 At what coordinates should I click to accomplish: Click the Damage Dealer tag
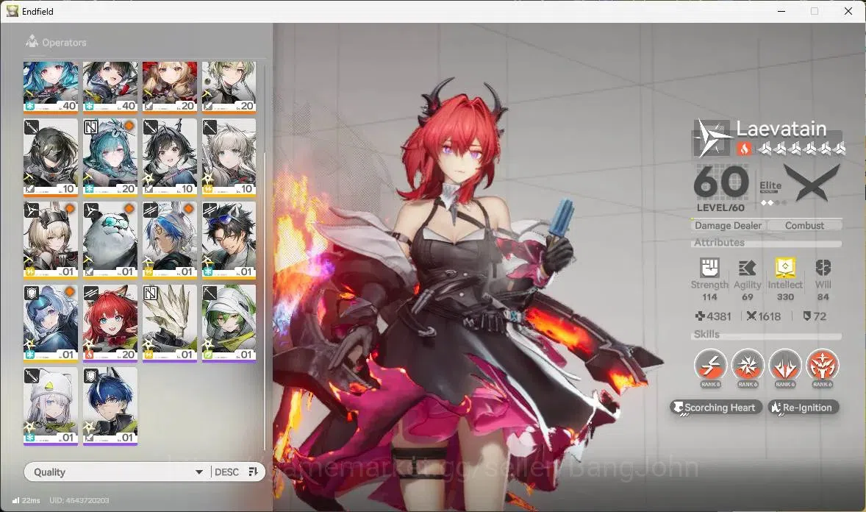[x=728, y=226]
